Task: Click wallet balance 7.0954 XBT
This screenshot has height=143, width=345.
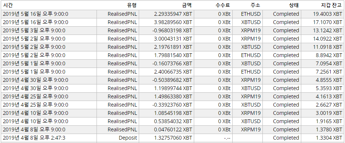Action: coord(329,64)
